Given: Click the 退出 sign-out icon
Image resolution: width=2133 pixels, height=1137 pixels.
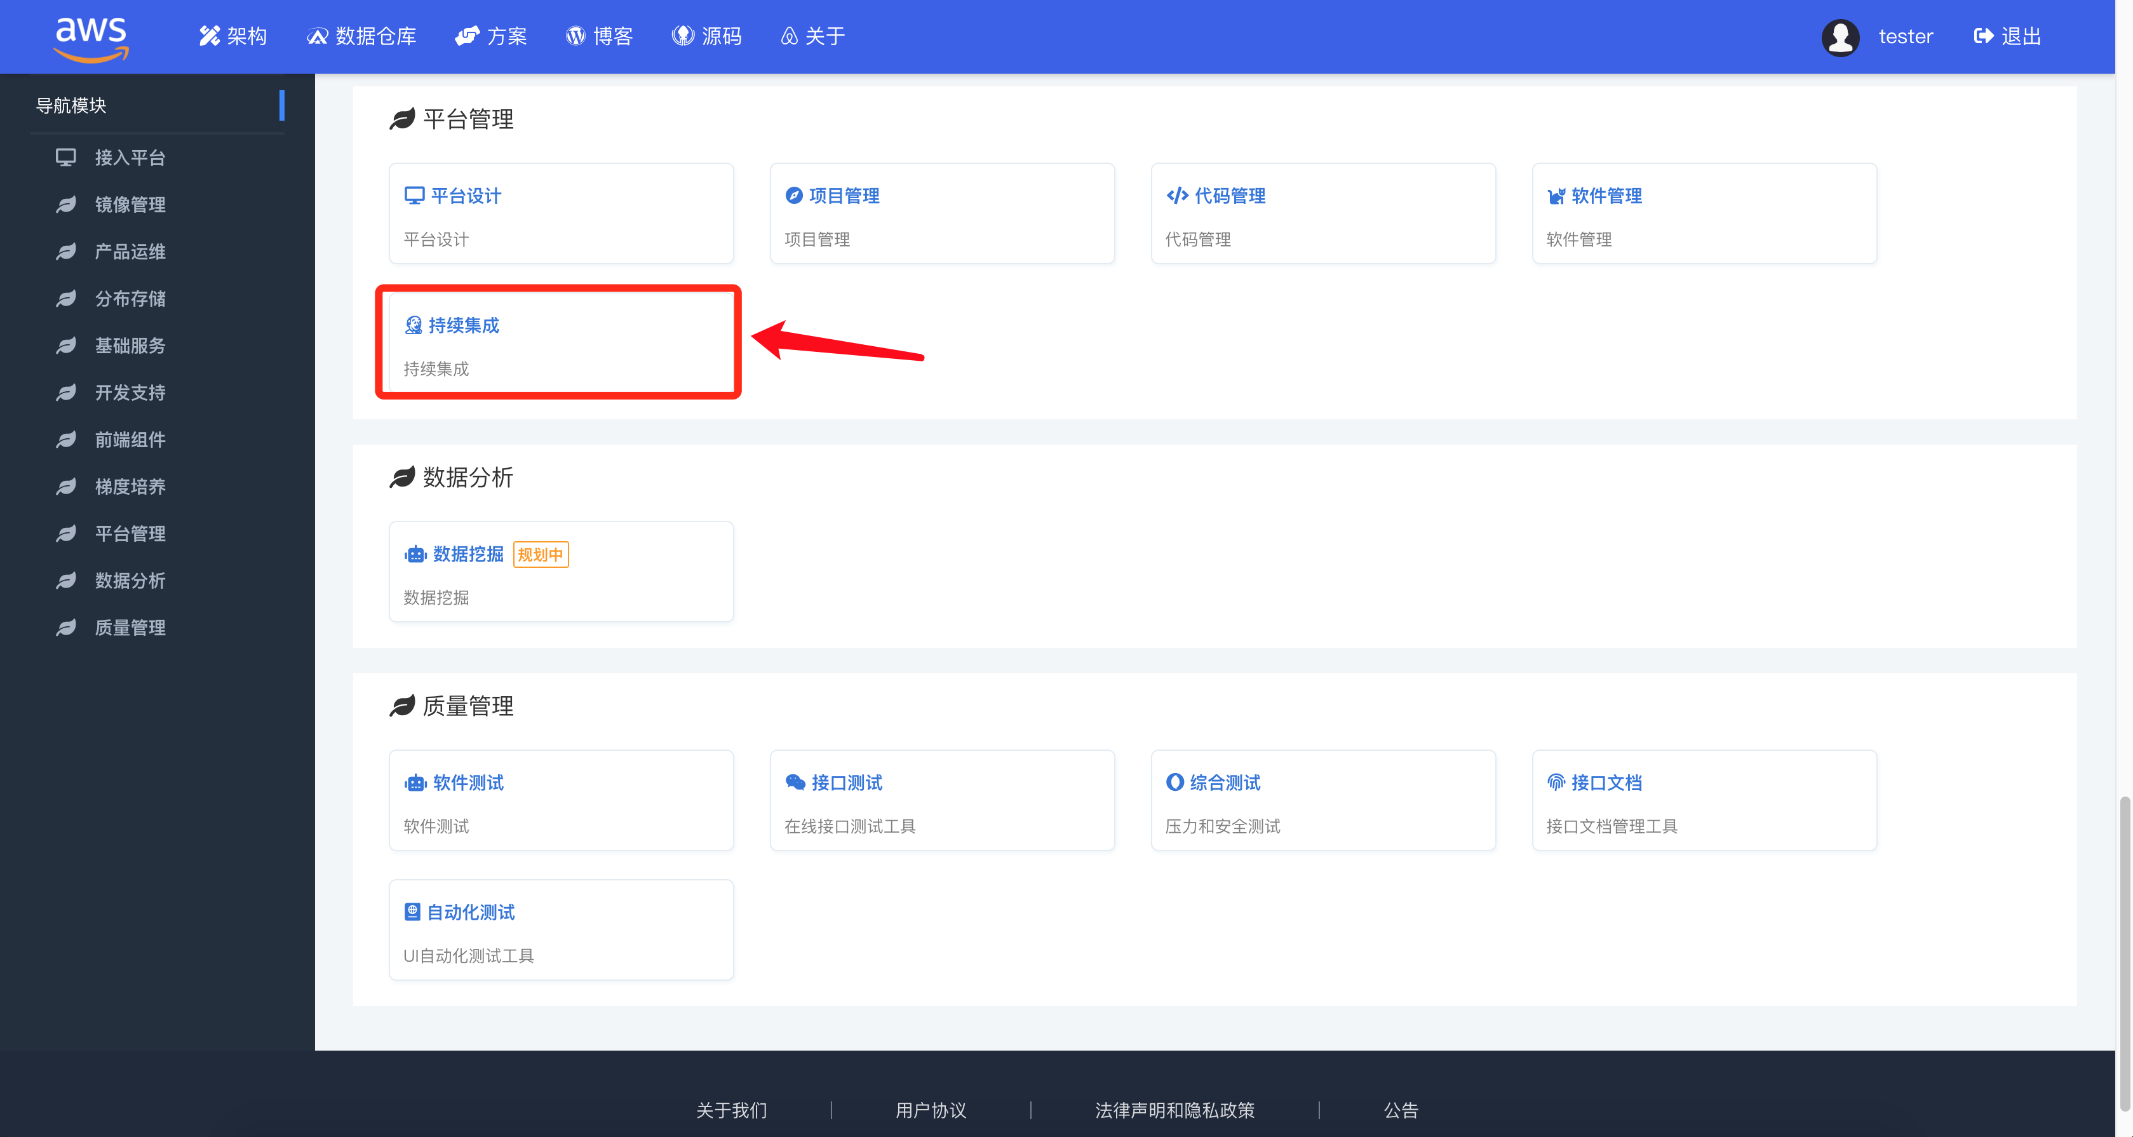Looking at the screenshot, I should click(1983, 36).
